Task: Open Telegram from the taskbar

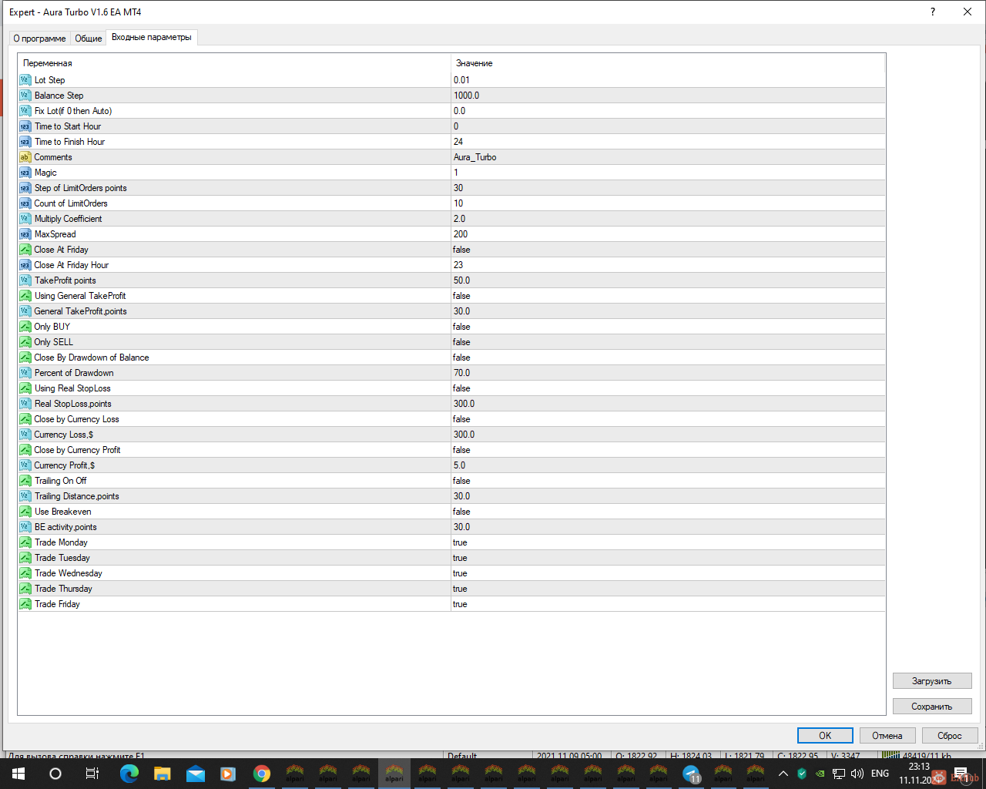Action: (x=692, y=774)
